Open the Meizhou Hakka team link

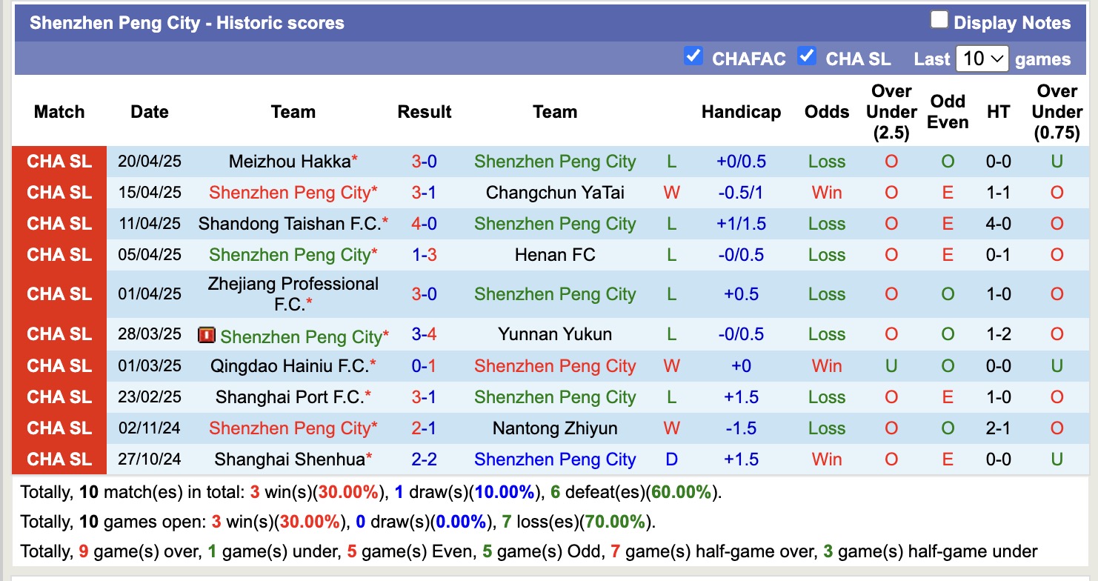[290, 161]
